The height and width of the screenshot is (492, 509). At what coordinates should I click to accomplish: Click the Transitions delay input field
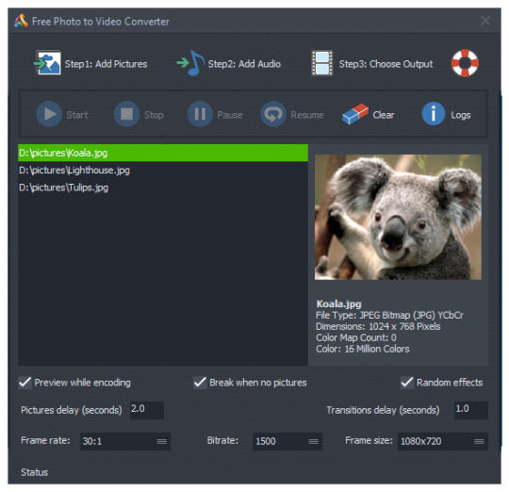point(471,410)
